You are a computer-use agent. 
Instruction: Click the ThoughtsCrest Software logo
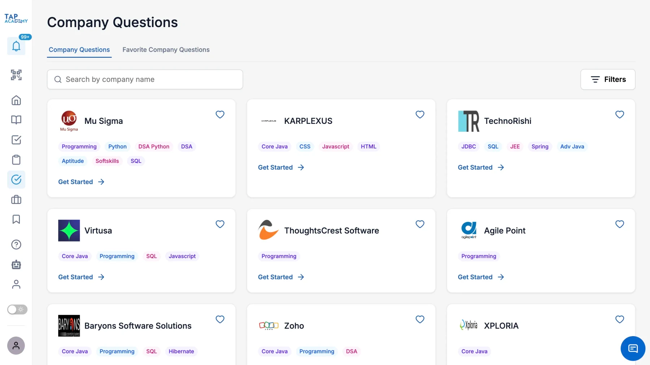pyautogui.click(x=269, y=231)
